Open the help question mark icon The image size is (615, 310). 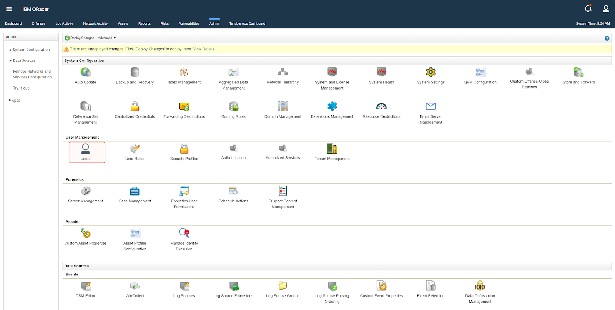pyautogui.click(x=607, y=38)
